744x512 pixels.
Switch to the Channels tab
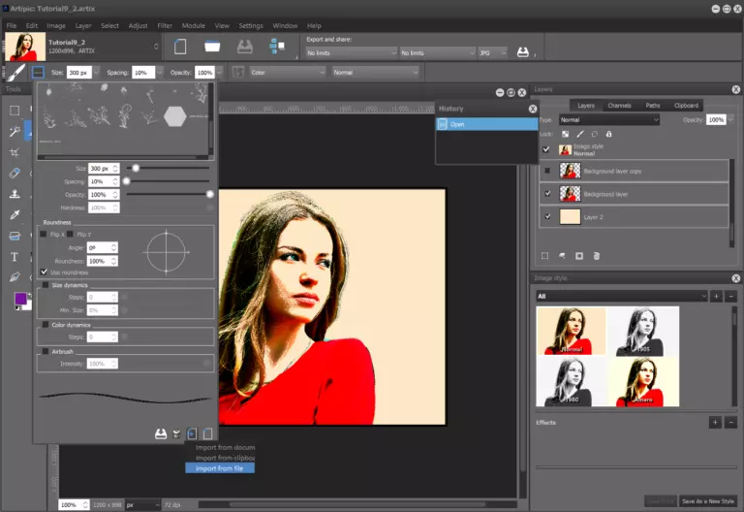coord(619,105)
